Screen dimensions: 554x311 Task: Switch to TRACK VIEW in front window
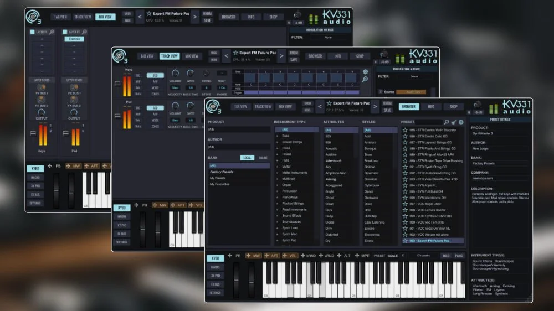click(263, 107)
